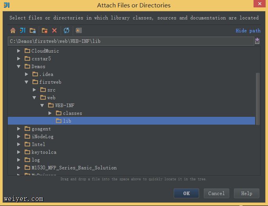Select the firstweb folder name
This screenshot has height=206, width=268.
tap(50, 82)
